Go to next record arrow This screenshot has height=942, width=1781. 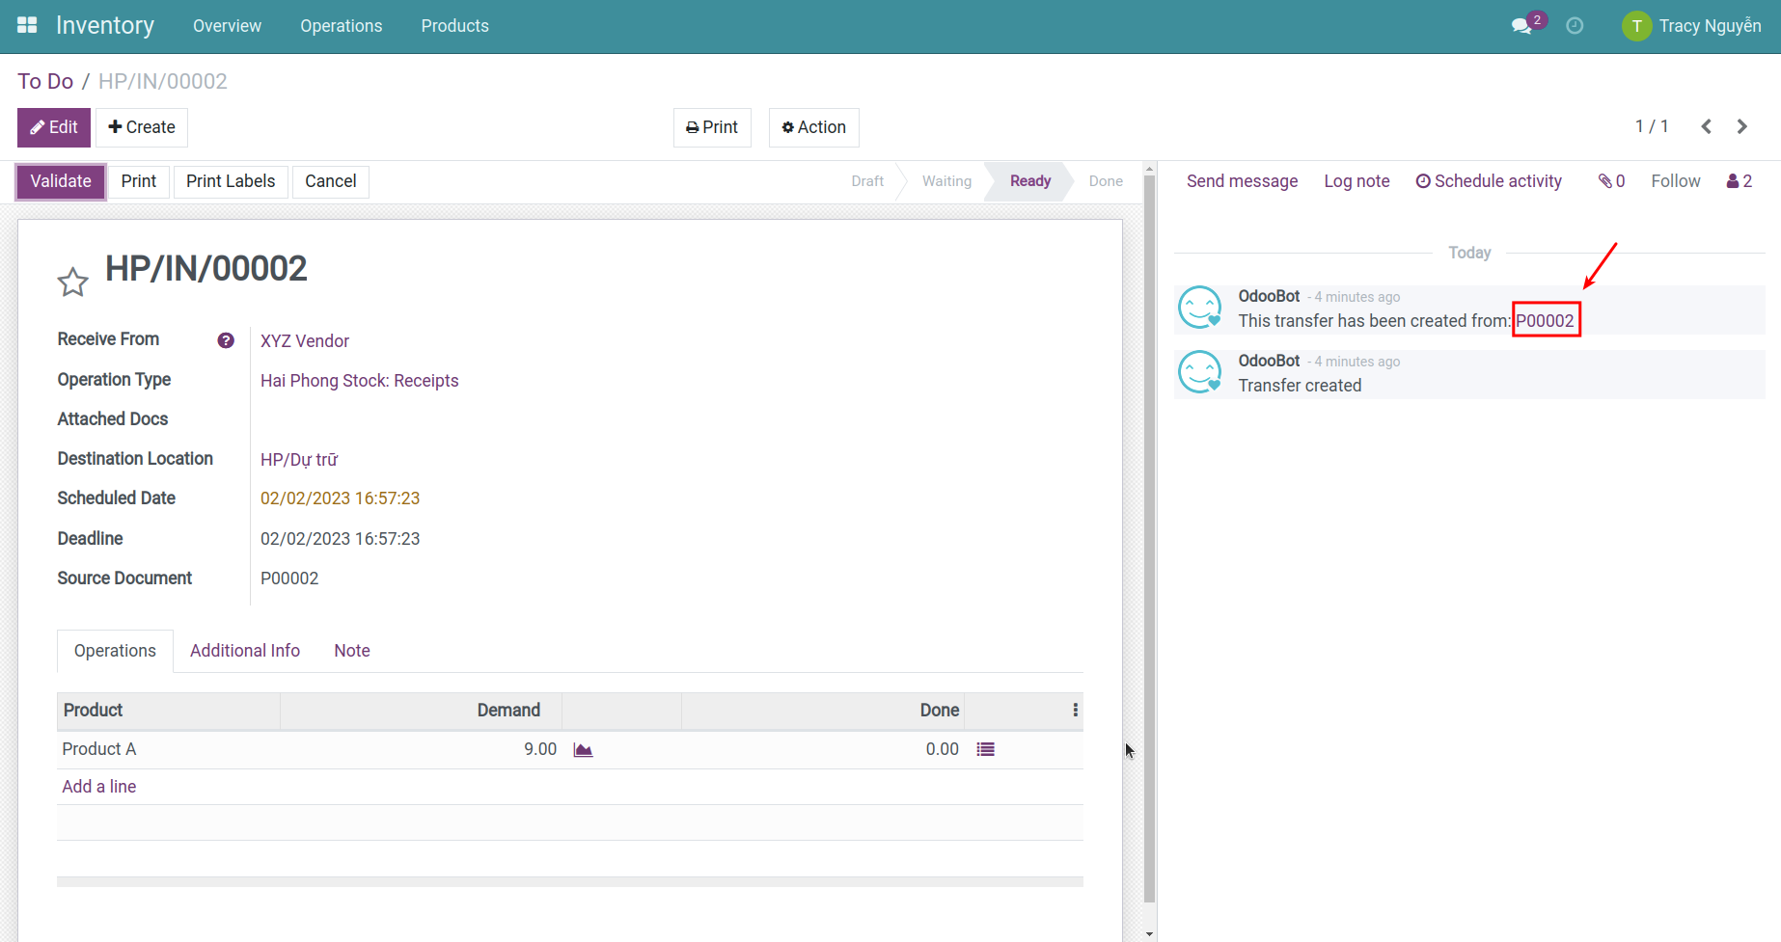1742,127
